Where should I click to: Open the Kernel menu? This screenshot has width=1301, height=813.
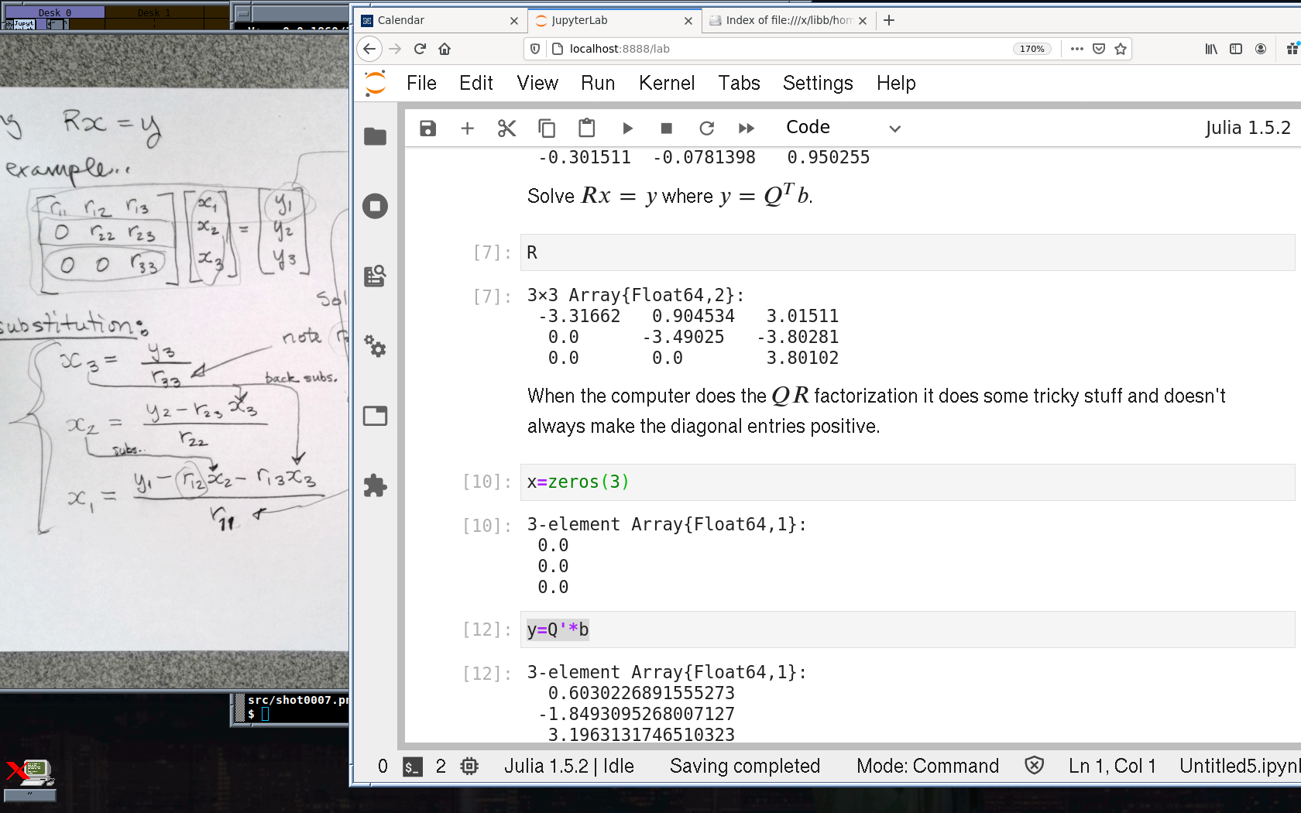click(666, 83)
